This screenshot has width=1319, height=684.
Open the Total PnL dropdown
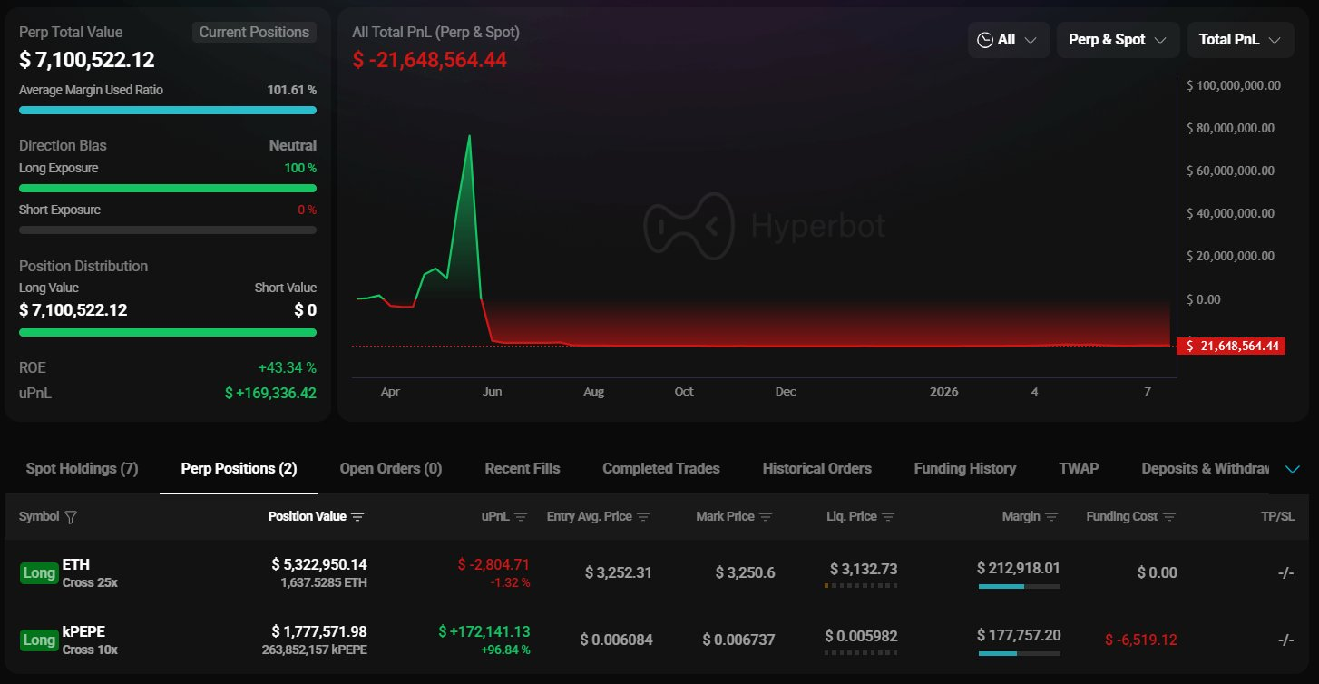1239,40
